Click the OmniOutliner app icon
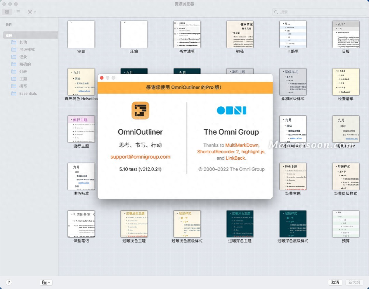The width and height of the screenshot is (369, 289). [140, 111]
